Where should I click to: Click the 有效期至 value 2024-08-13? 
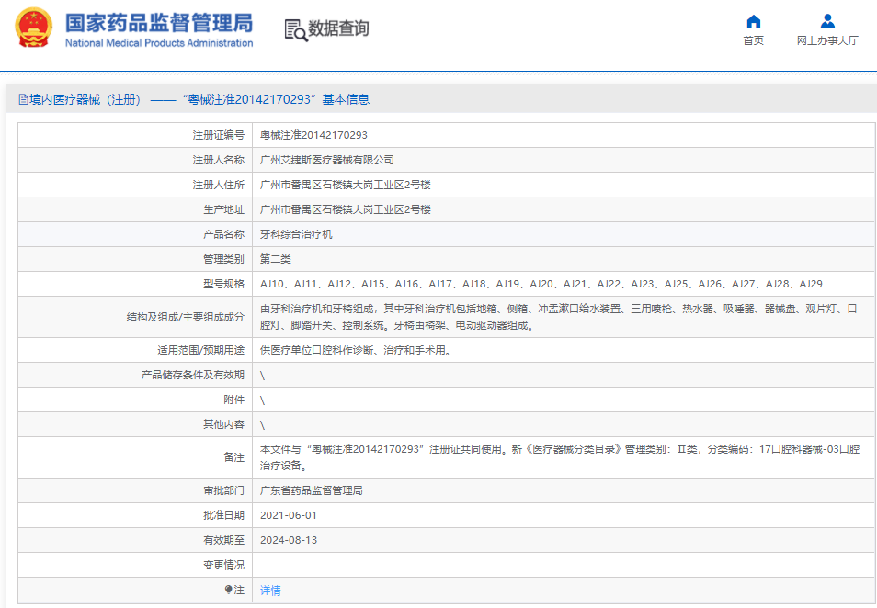point(289,540)
